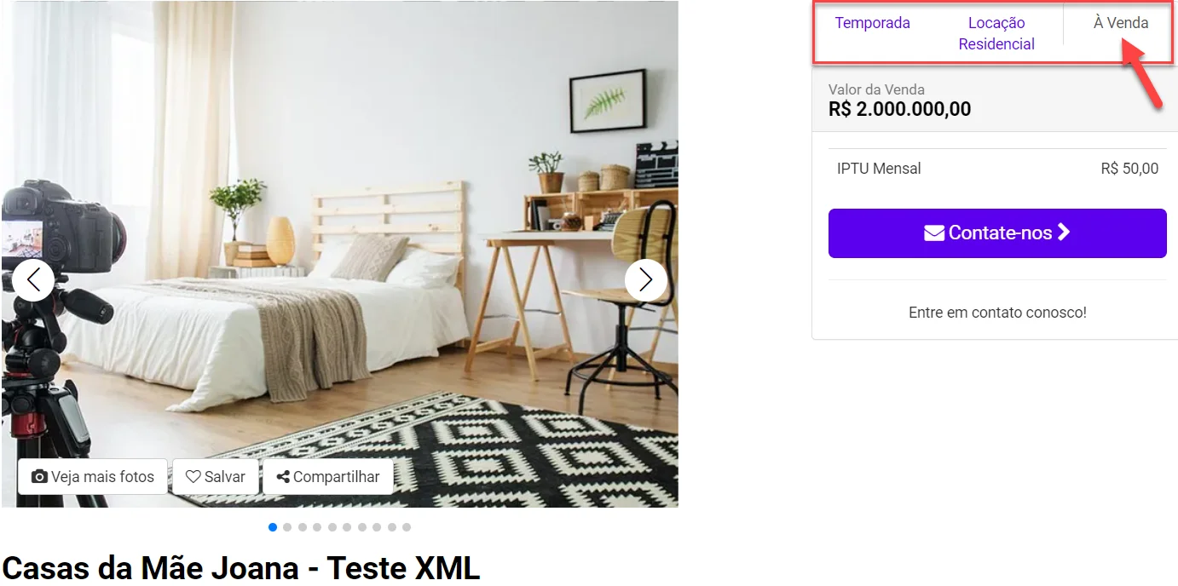Click the Compartilhar button
The image size is (1178, 586).
(328, 477)
